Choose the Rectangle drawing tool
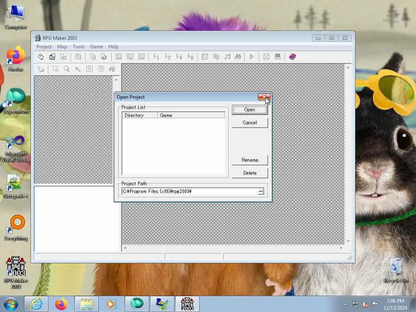The width and height of the screenshot is (416, 312). [x=89, y=69]
